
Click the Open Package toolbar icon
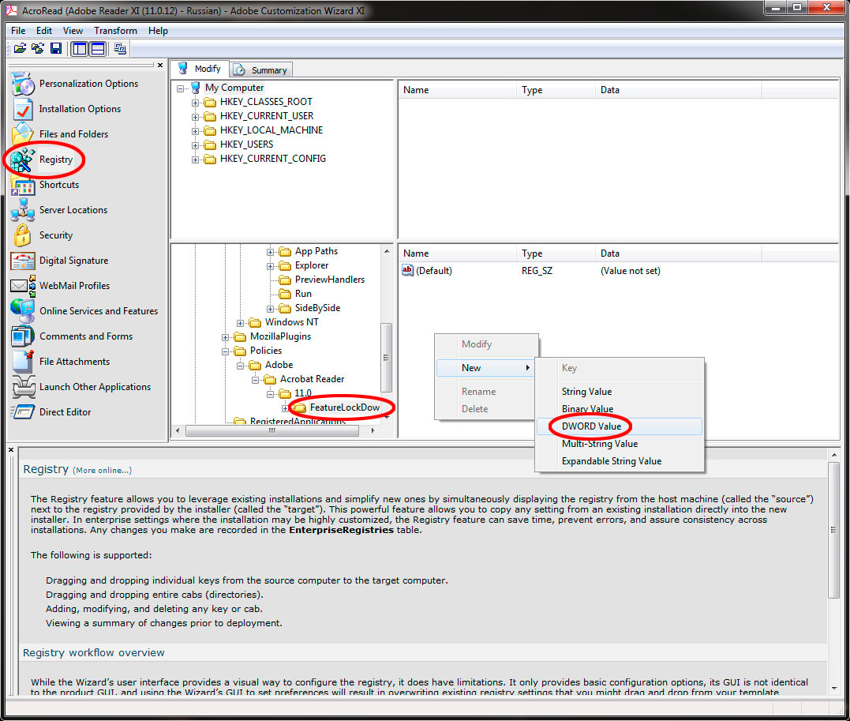pyautogui.click(x=20, y=49)
